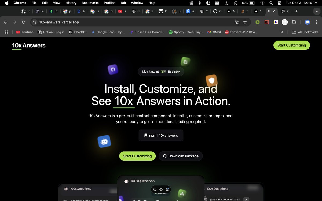The image size is (322, 201).
Task: Go back to the previous page
Action: [6, 22]
